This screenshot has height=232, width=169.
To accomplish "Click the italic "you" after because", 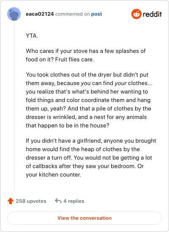I will (86, 83).
